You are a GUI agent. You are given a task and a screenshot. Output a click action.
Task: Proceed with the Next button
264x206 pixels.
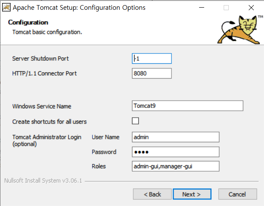click(192, 194)
